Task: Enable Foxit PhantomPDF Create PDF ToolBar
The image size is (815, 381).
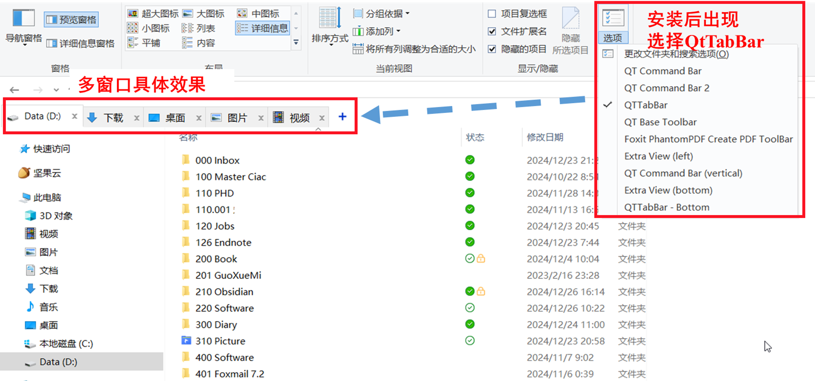Action: coord(708,139)
